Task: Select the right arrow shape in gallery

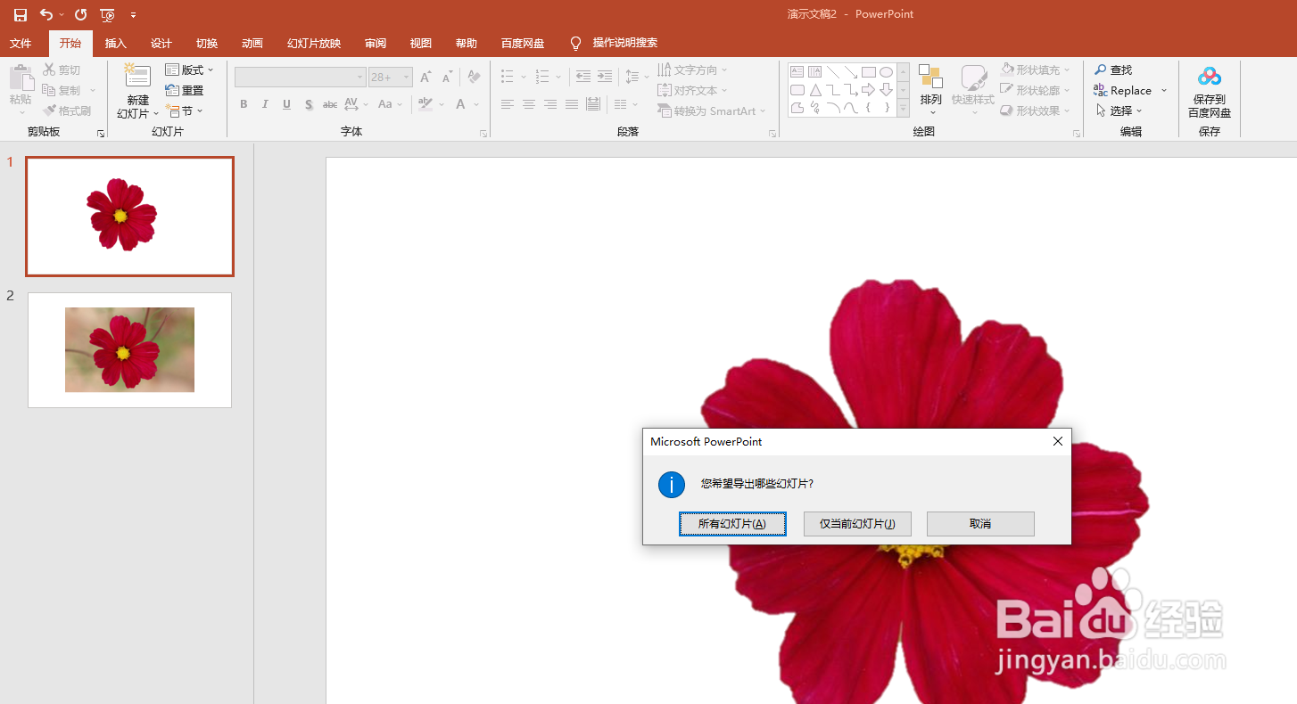Action: pyautogui.click(x=868, y=90)
